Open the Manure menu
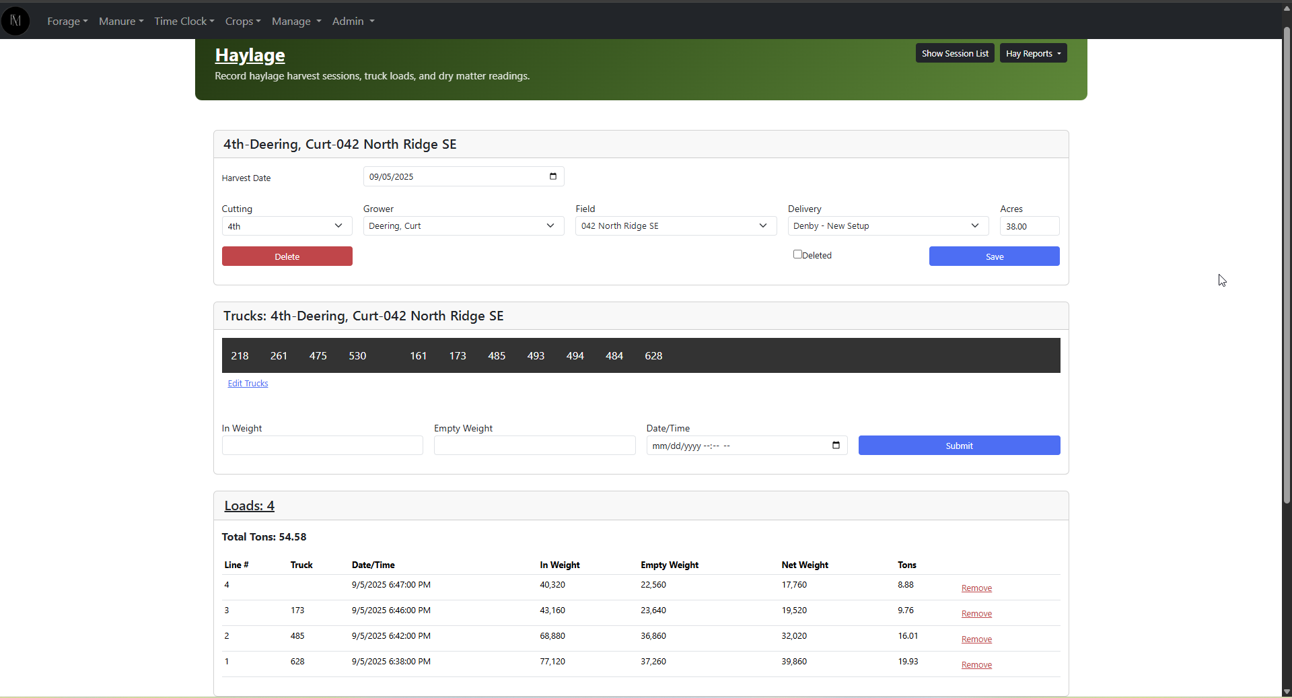This screenshot has height=698, width=1292. click(121, 22)
